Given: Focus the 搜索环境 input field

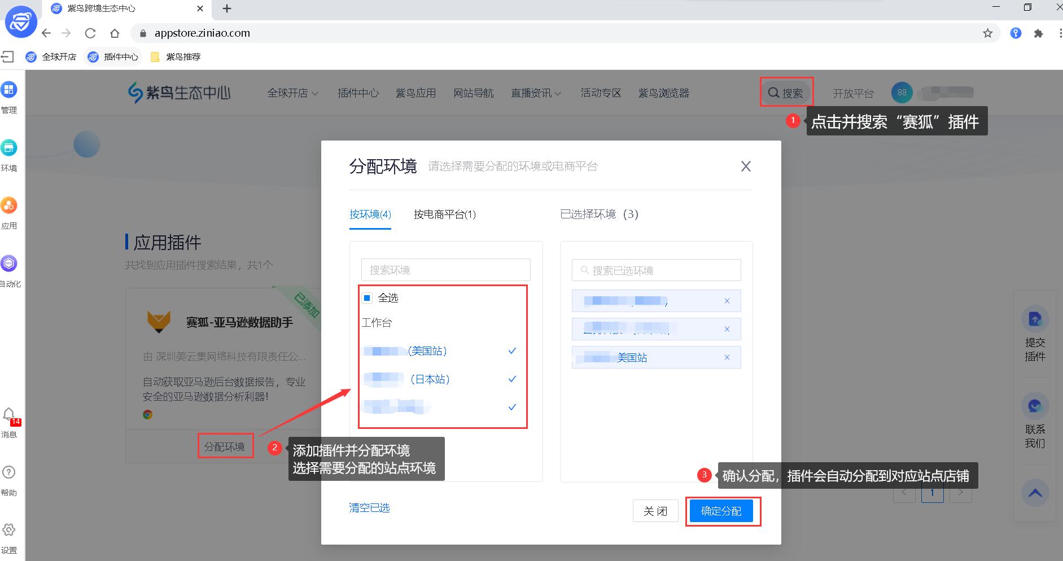Looking at the screenshot, I should click(446, 270).
